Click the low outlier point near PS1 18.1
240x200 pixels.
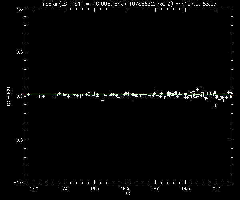click(x=102, y=100)
